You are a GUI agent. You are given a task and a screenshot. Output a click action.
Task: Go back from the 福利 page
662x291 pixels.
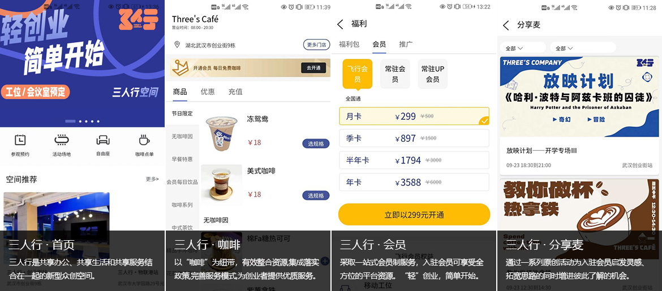click(340, 24)
